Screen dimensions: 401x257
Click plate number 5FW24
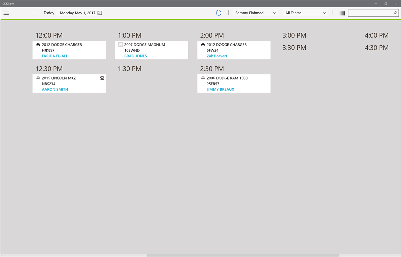click(212, 50)
